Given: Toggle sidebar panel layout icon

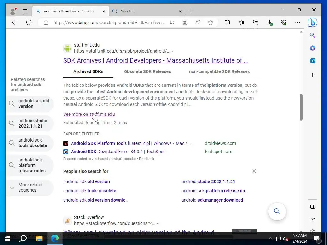Looking at the screenshot, I should (x=312, y=207).
